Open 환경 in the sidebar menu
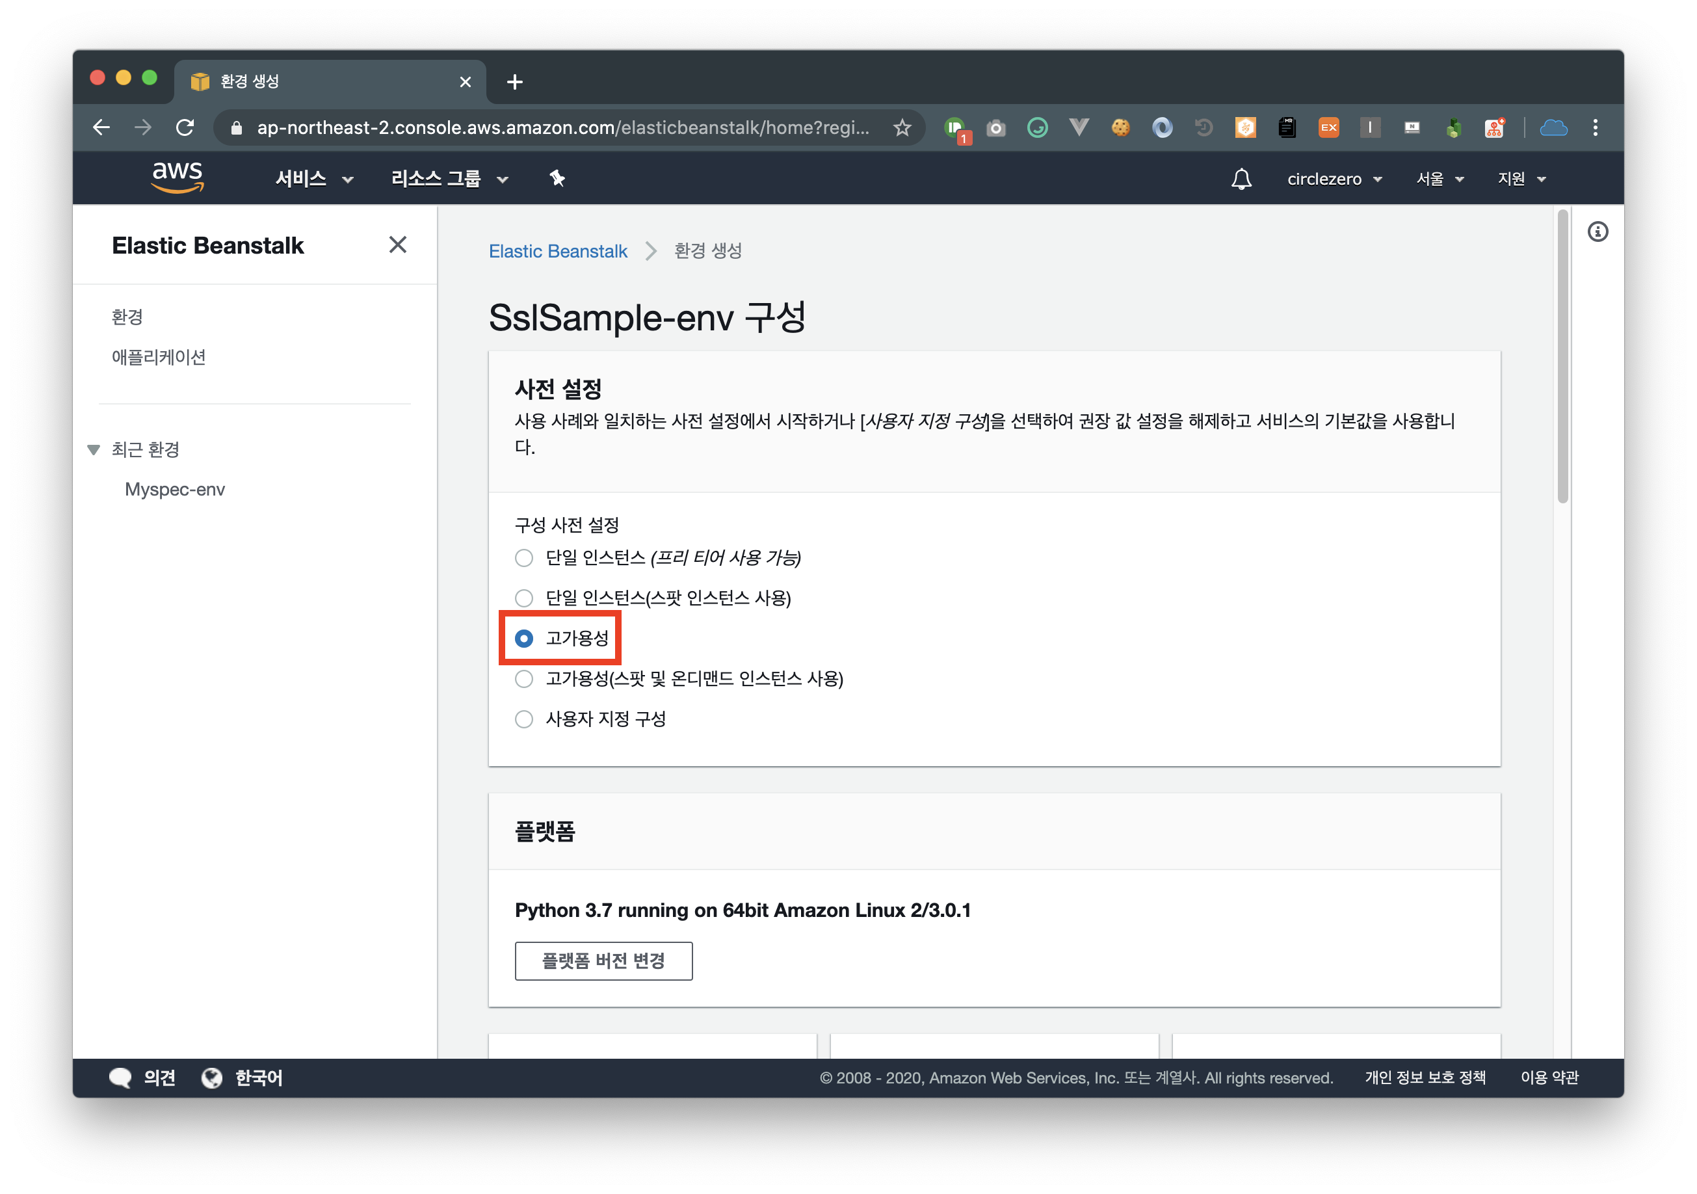This screenshot has width=1697, height=1194. [x=127, y=317]
